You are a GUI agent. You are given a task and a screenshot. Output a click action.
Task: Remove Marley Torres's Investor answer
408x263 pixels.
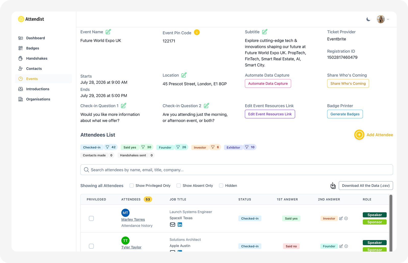point(346,218)
